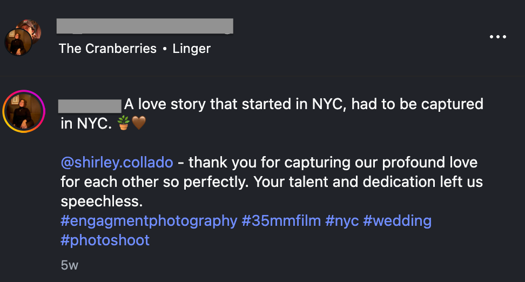
Task: Open the #nyc hashtag
Action: (342, 221)
